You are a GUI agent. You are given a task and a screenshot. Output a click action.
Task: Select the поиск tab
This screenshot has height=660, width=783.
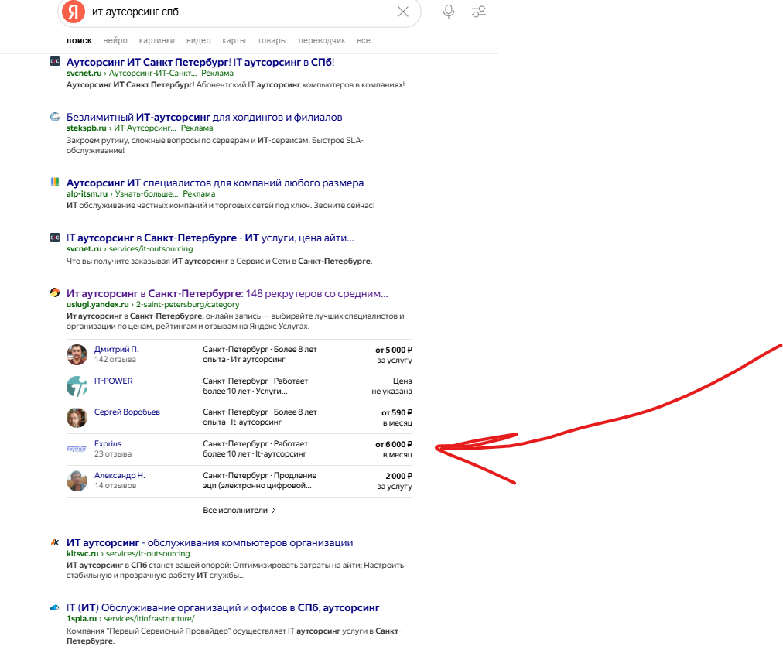[x=79, y=40]
